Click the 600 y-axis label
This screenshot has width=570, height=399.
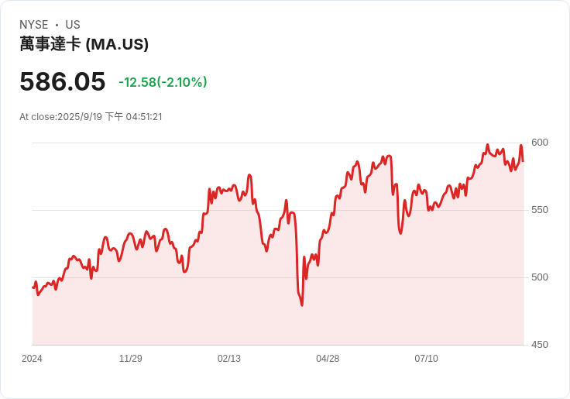click(x=540, y=143)
